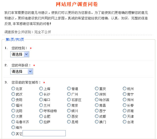
Task: Select the 兰州 radio button
Action: pos(41,105)
